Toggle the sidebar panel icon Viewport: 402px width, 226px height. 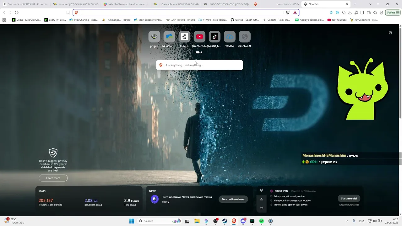click(362, 13)
